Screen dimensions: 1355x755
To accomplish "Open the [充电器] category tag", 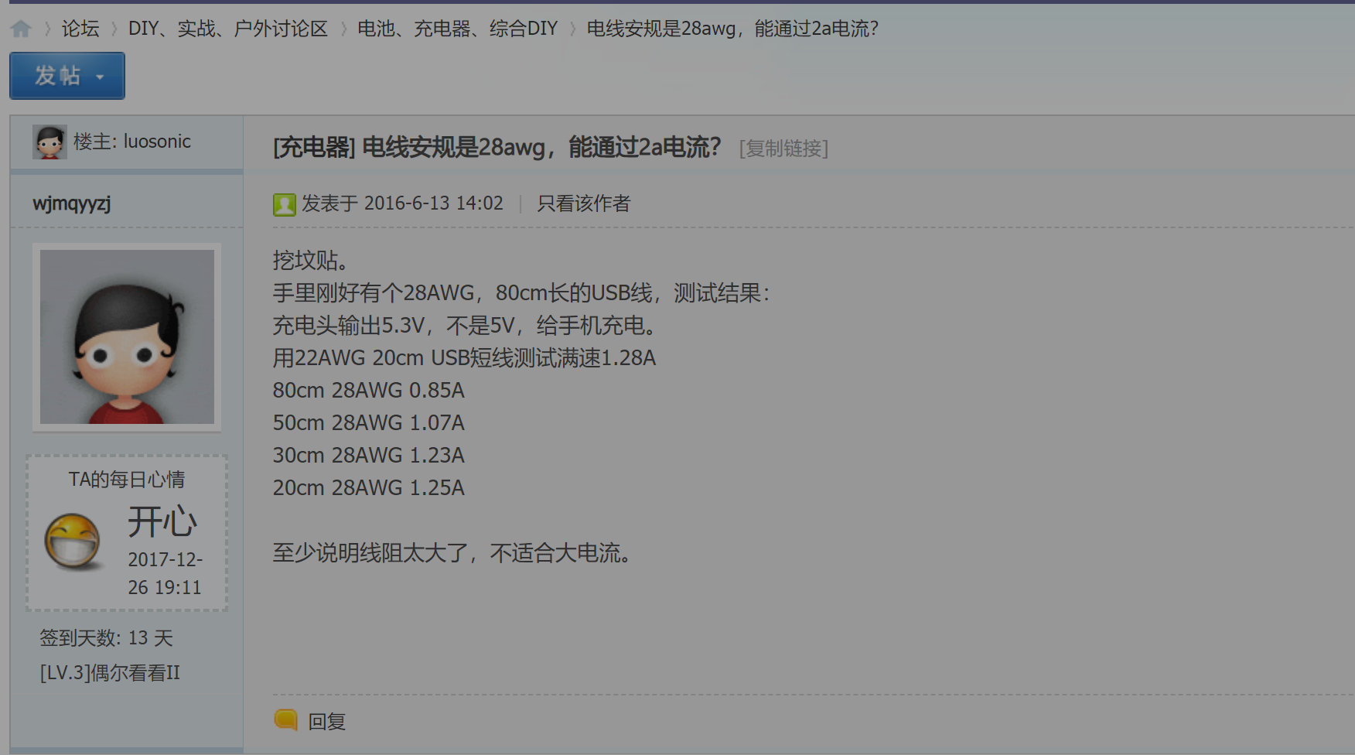I will point(314,147).
